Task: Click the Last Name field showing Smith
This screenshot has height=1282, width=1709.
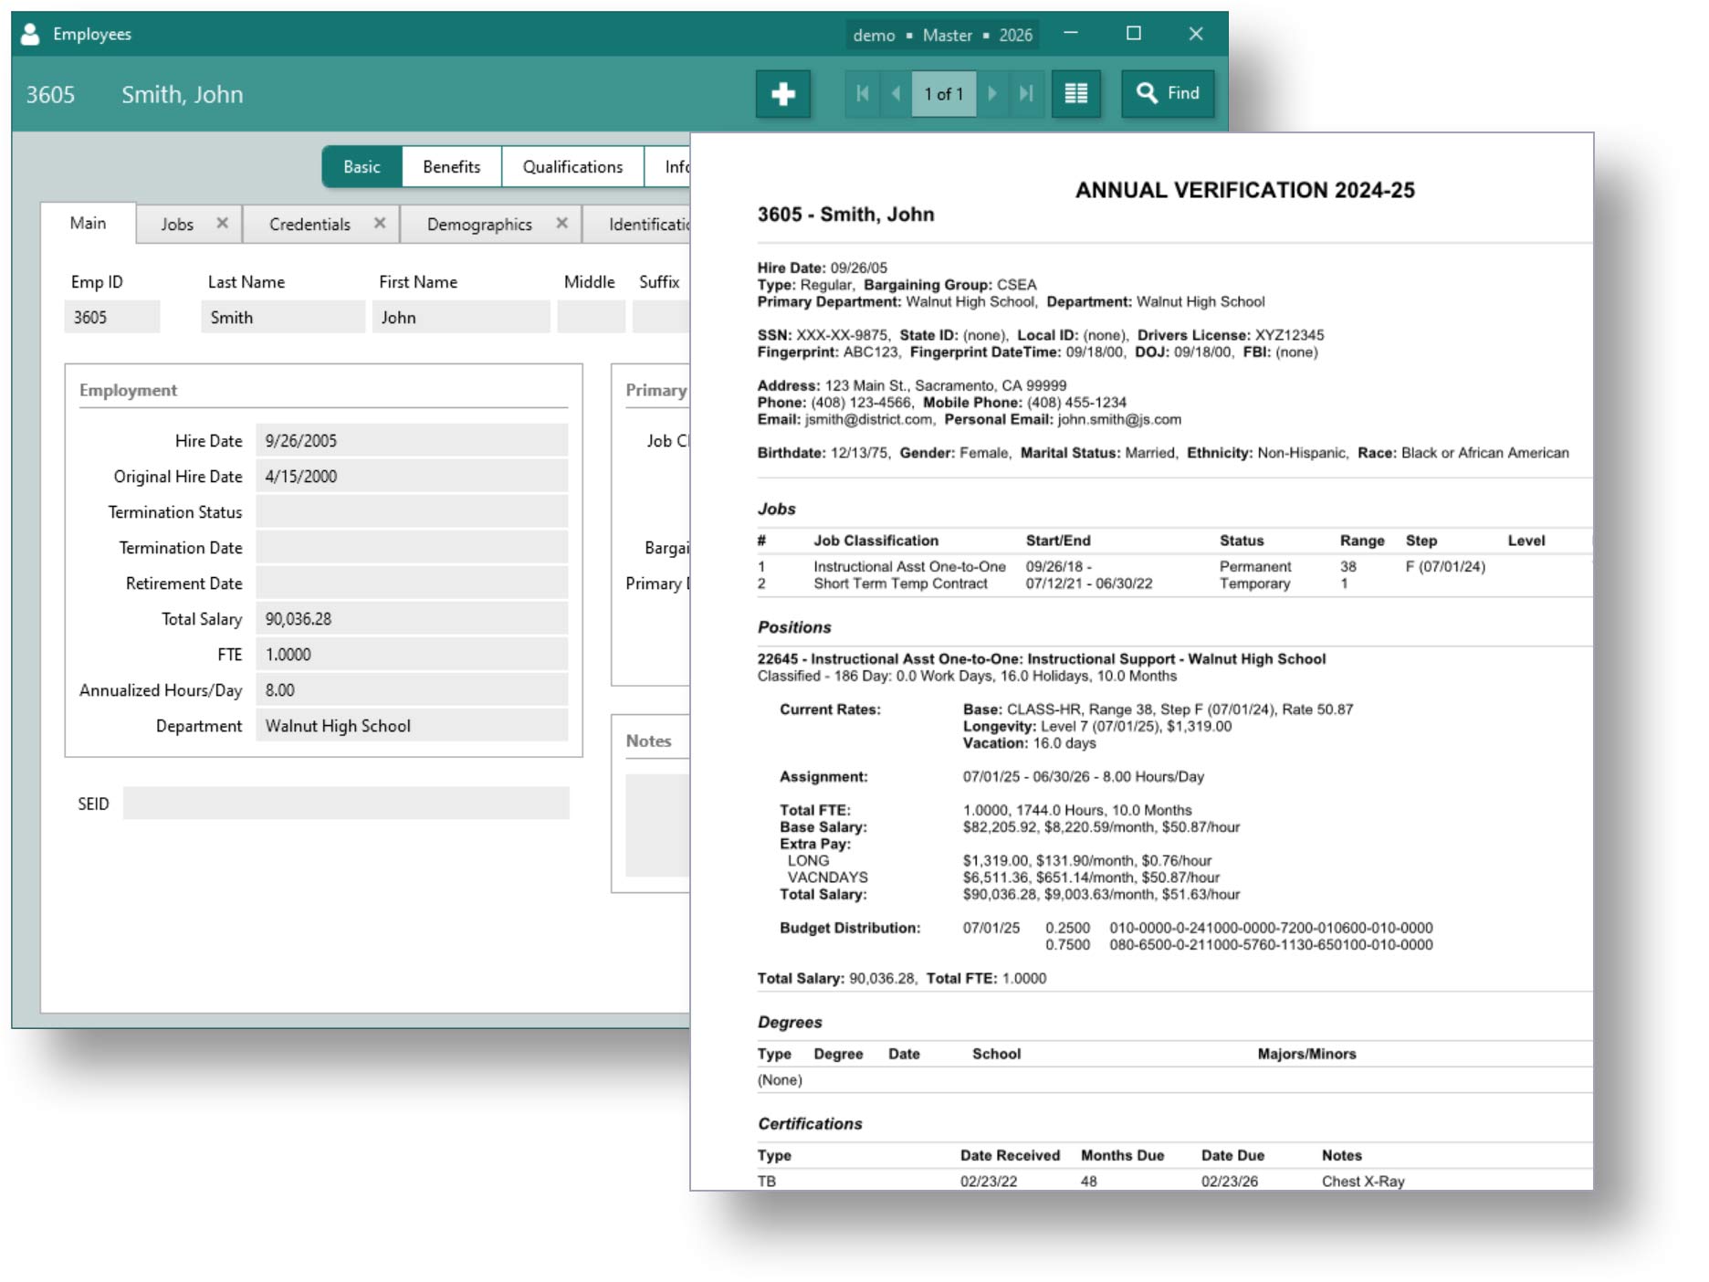Action: pyautogui.click(x=282, y=318)
